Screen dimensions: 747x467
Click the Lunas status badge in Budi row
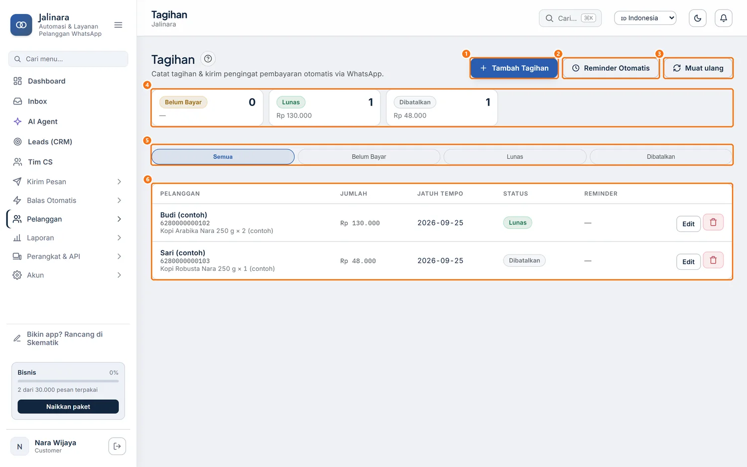(x=517, y=223)
